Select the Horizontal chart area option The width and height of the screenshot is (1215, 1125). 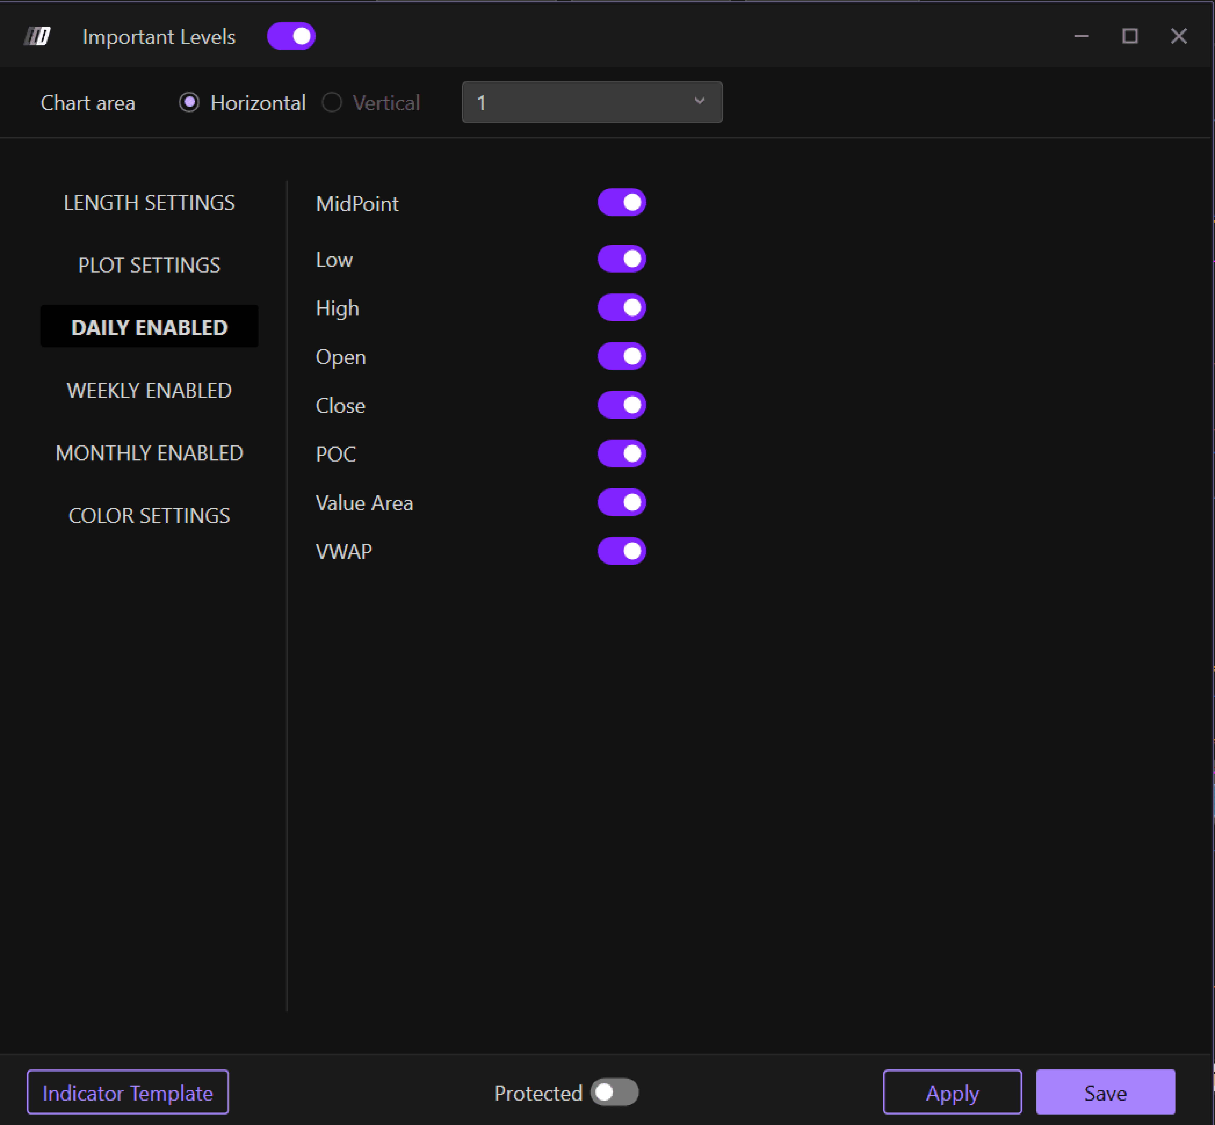[x=189, y=102]
